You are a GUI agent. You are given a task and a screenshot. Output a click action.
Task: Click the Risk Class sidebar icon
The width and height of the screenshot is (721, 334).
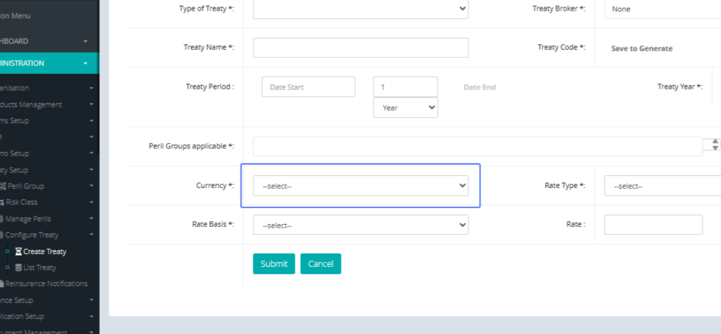pos(2,202)
